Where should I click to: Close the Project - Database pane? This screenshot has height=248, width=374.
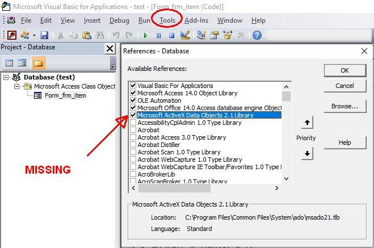[110, 49]
